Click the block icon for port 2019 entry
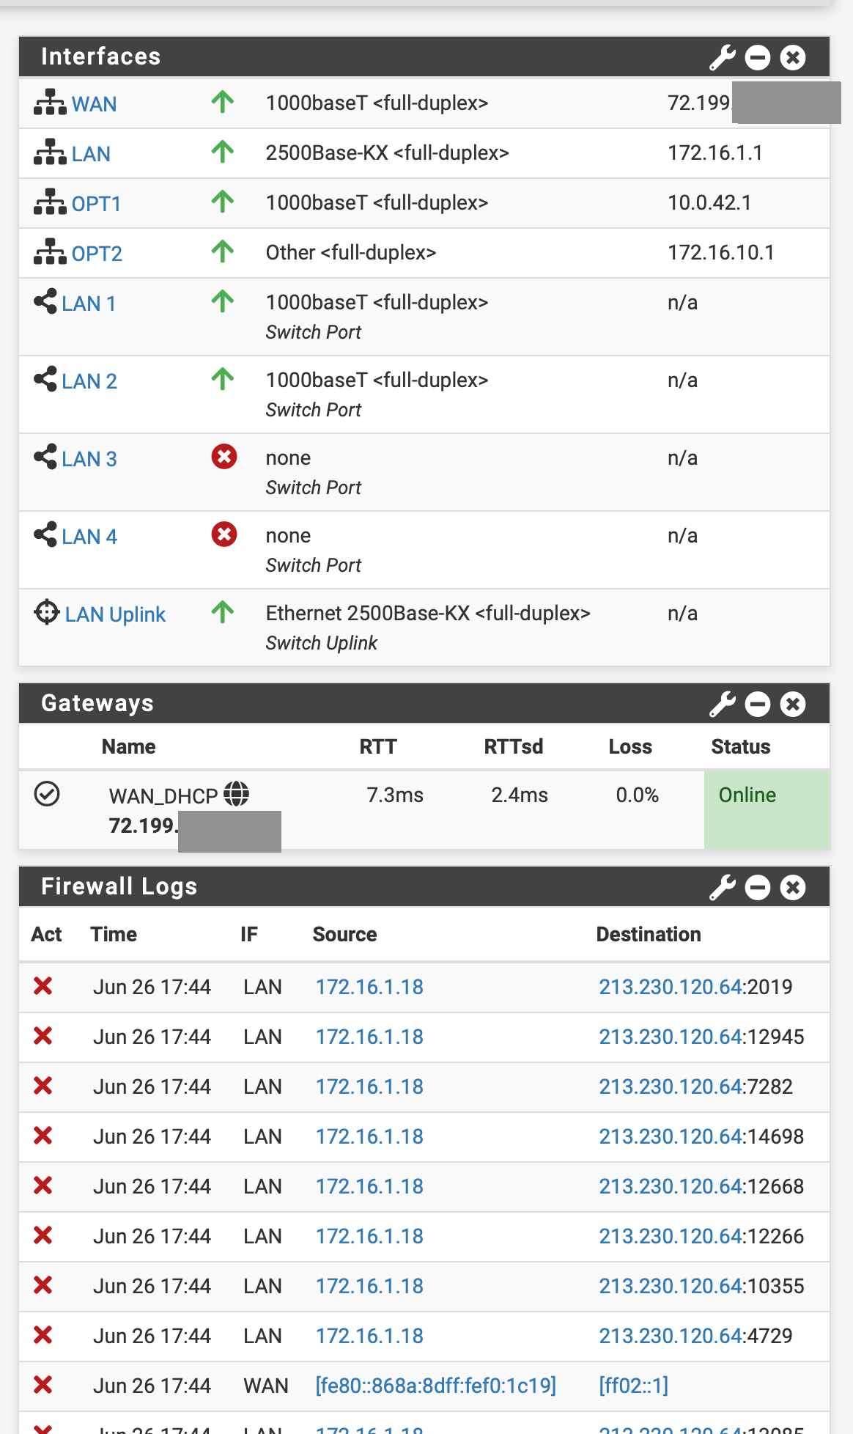 43,986
